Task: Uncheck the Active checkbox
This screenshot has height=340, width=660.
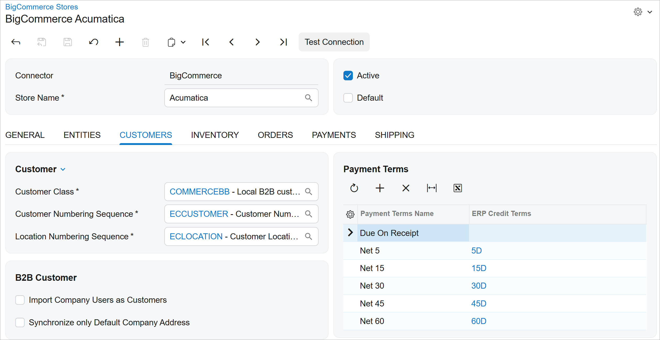Action: click(x=348, y=75)
